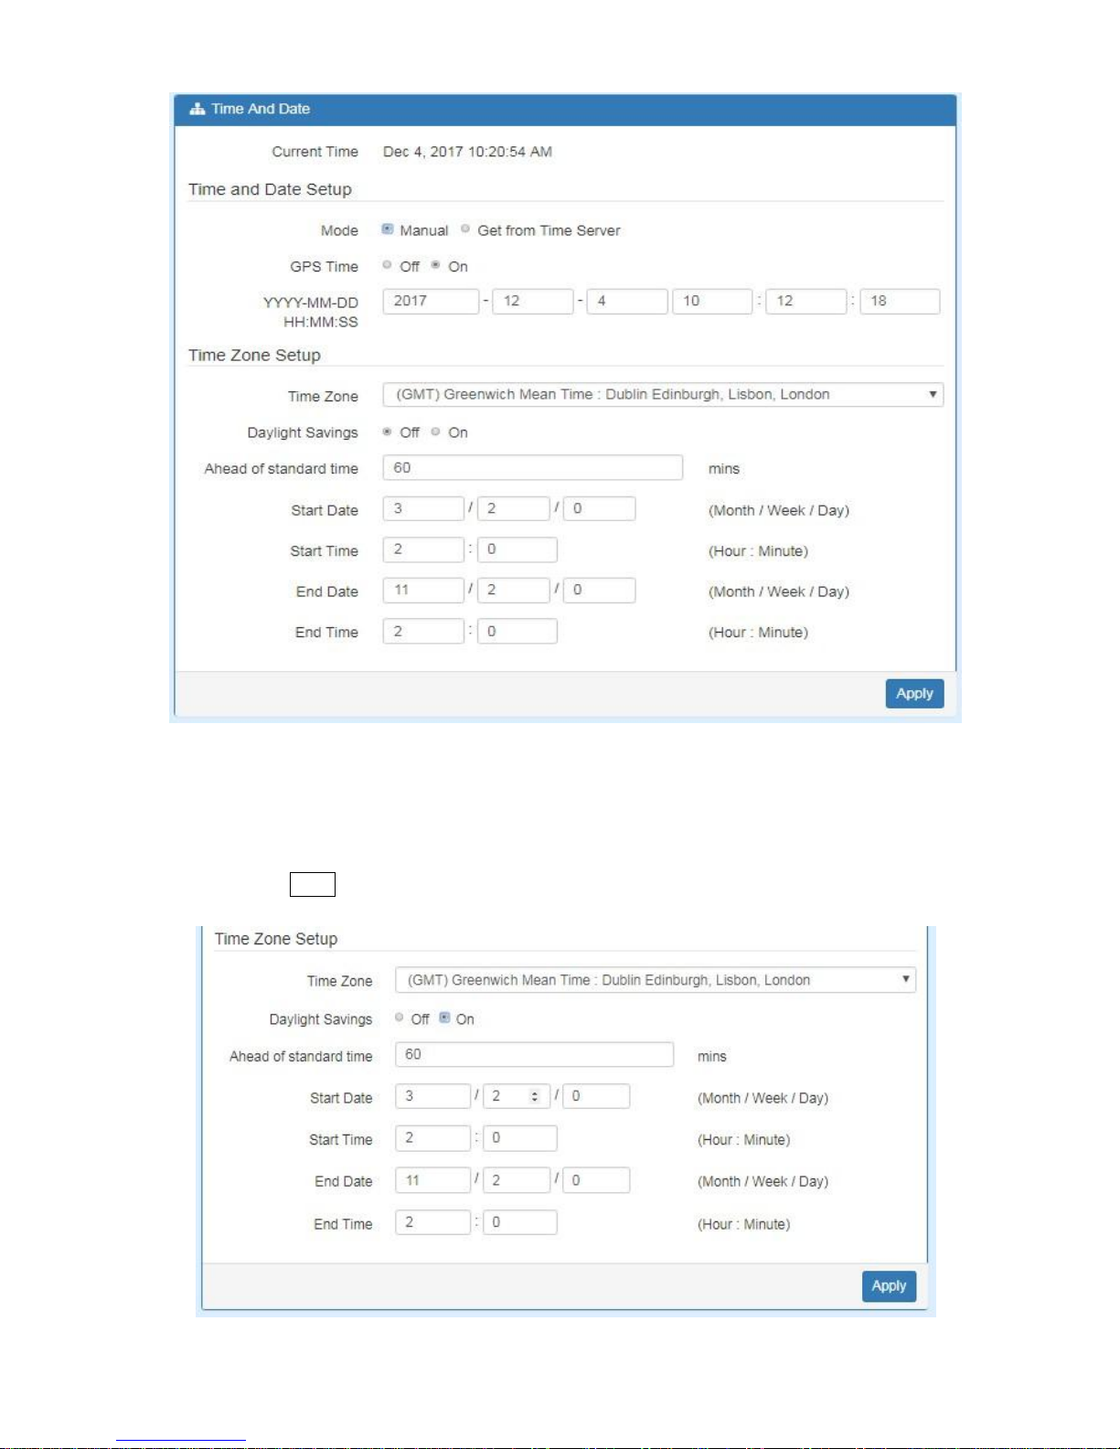1120x1449 pixels.
Task: Click stepper arrows in lower Start Date week field
Action: 535,1096
